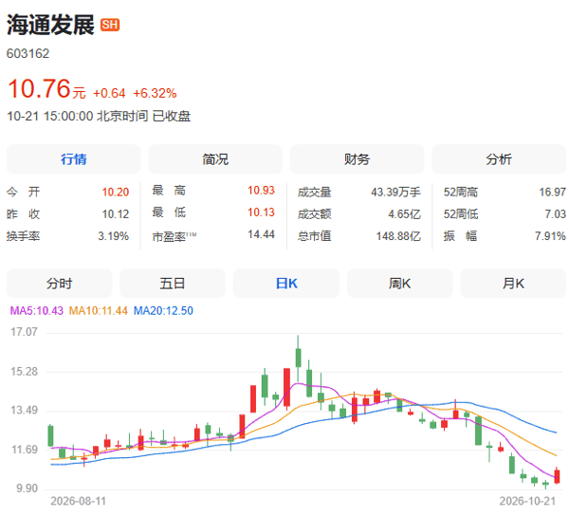The width and height of the screenshot is (569, 516).
Task: Click the 9.90 y-axis label
Action: tap(27, 488)
